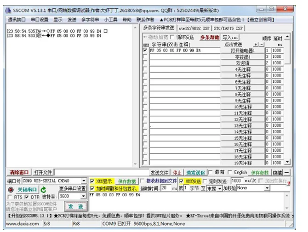Click the red port status indicator light

11,190
